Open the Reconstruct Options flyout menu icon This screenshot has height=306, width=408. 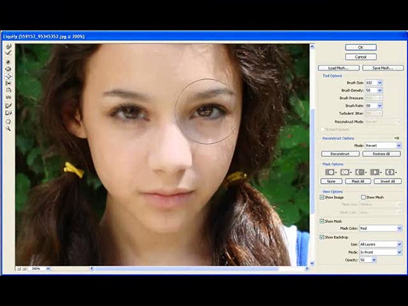397,138
